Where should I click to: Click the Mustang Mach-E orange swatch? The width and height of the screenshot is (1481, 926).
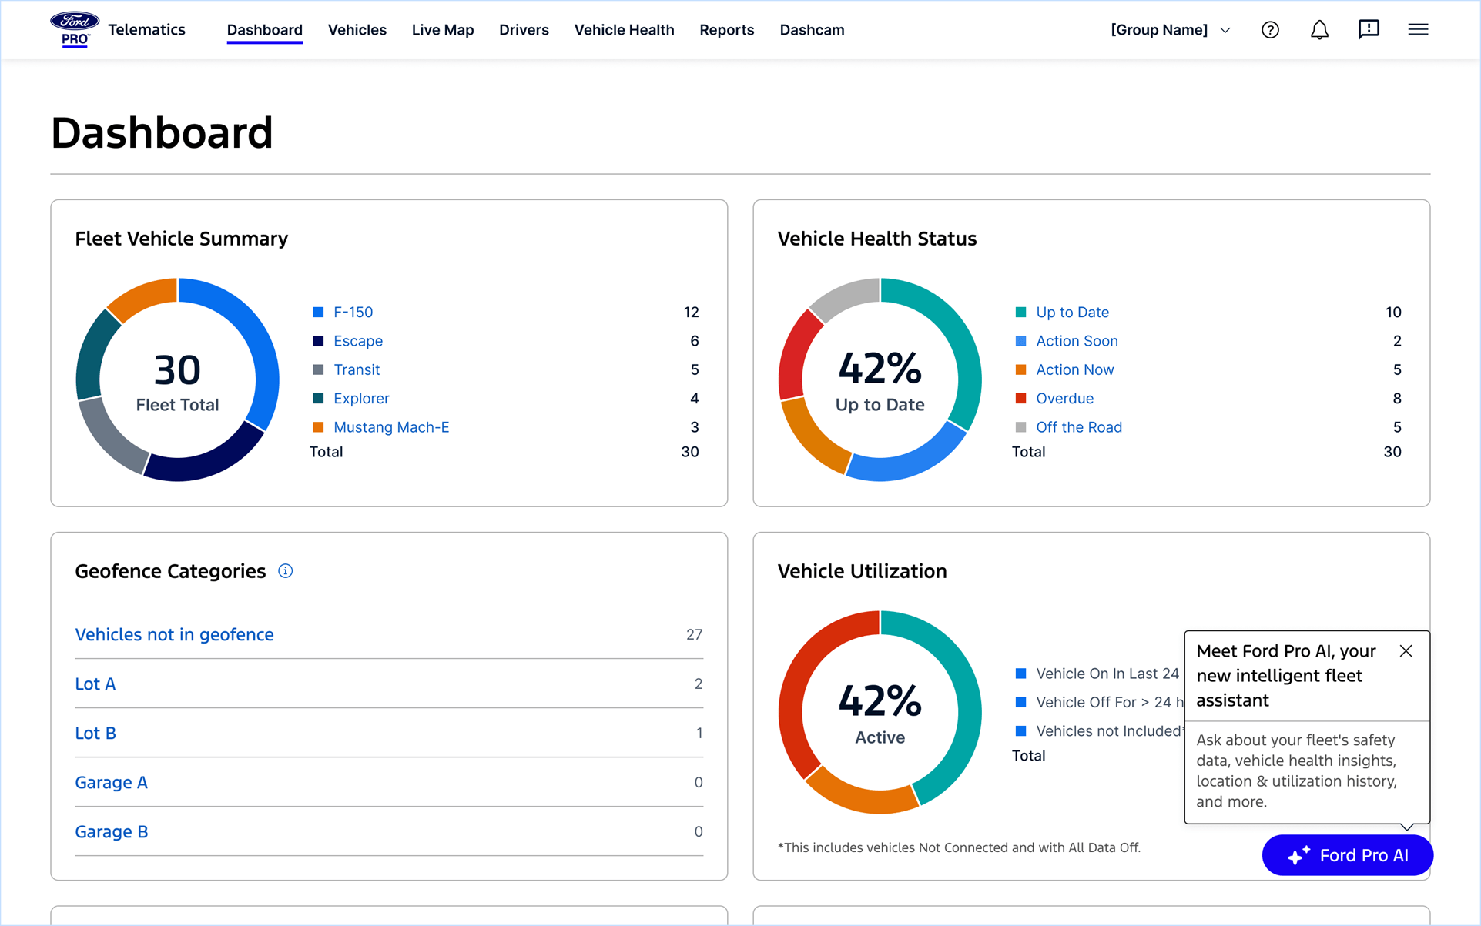(x=318, y=427)
